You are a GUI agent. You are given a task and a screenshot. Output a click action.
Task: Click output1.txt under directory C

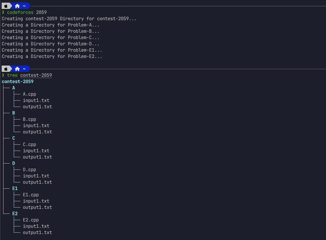[37, 157]
